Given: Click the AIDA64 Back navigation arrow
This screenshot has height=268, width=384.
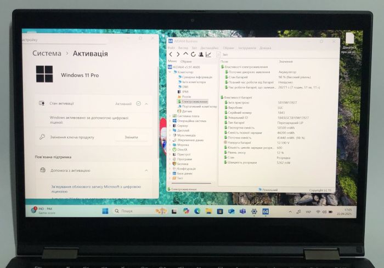Looking at the screenshot, I should coord(171,55).
